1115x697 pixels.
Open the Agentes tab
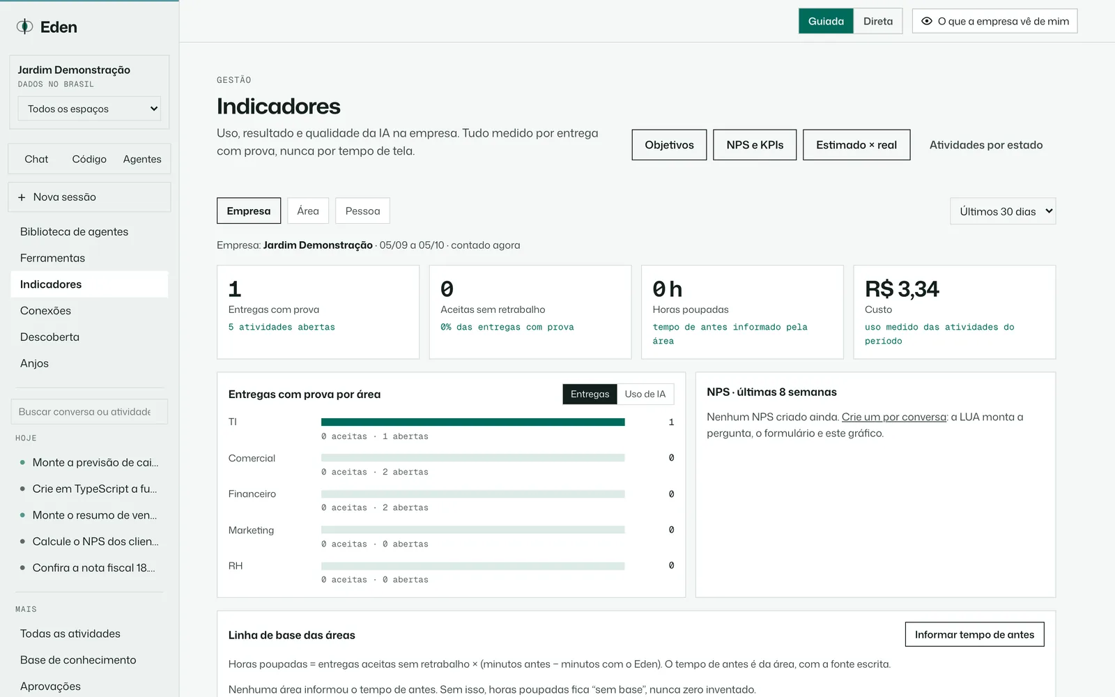[x=142, y=159]
